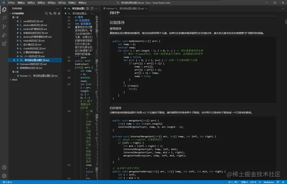This screenshot has width=287, height=184.
Task: Close the Preview 11 tab
Action: 147,9
